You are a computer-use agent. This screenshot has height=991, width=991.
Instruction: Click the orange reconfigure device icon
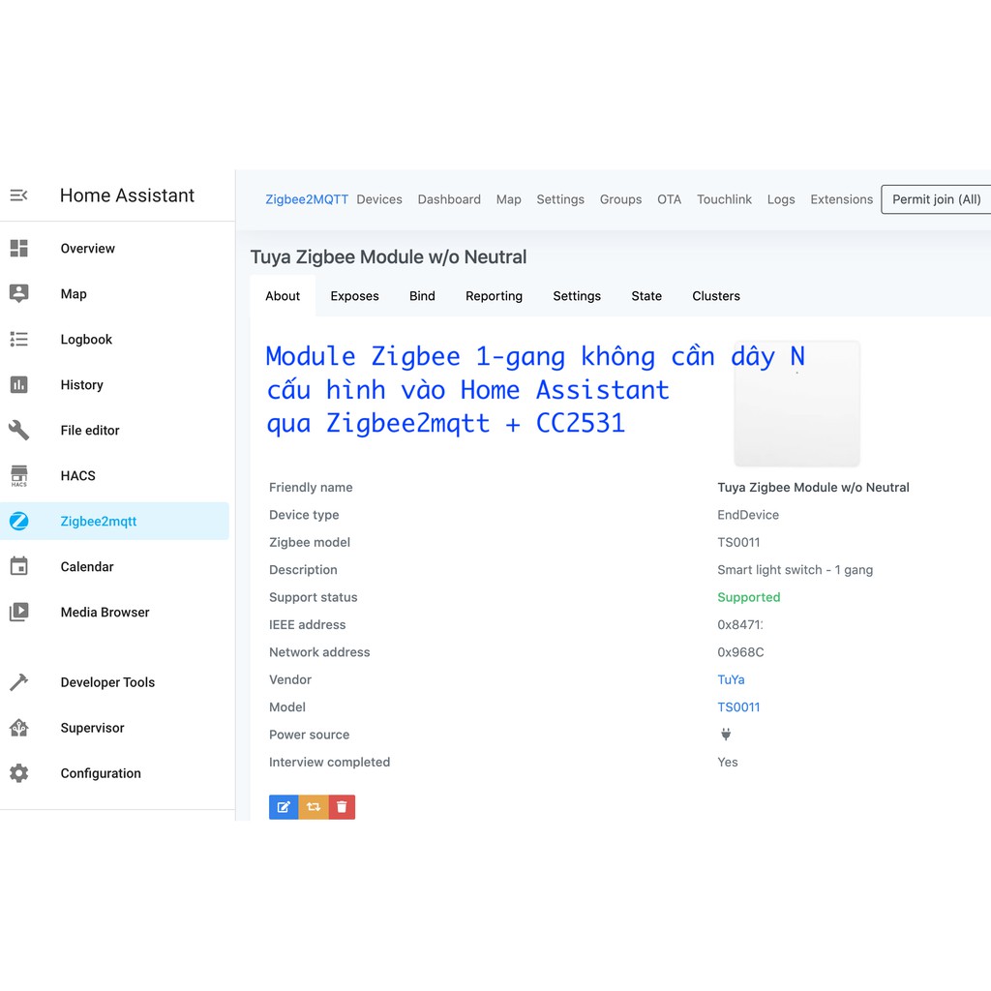pos(313,807)
